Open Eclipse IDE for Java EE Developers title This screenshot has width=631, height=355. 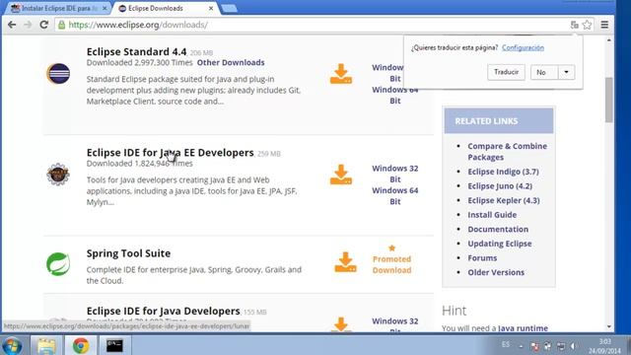171,153
